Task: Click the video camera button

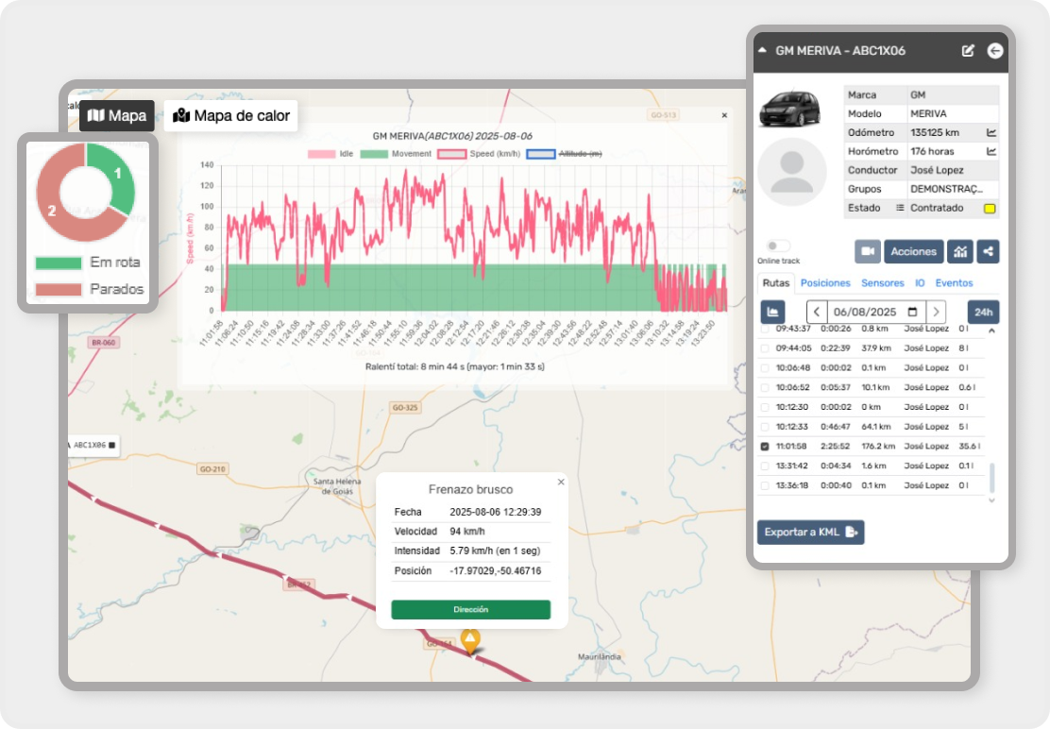Action: coord(868,252)
